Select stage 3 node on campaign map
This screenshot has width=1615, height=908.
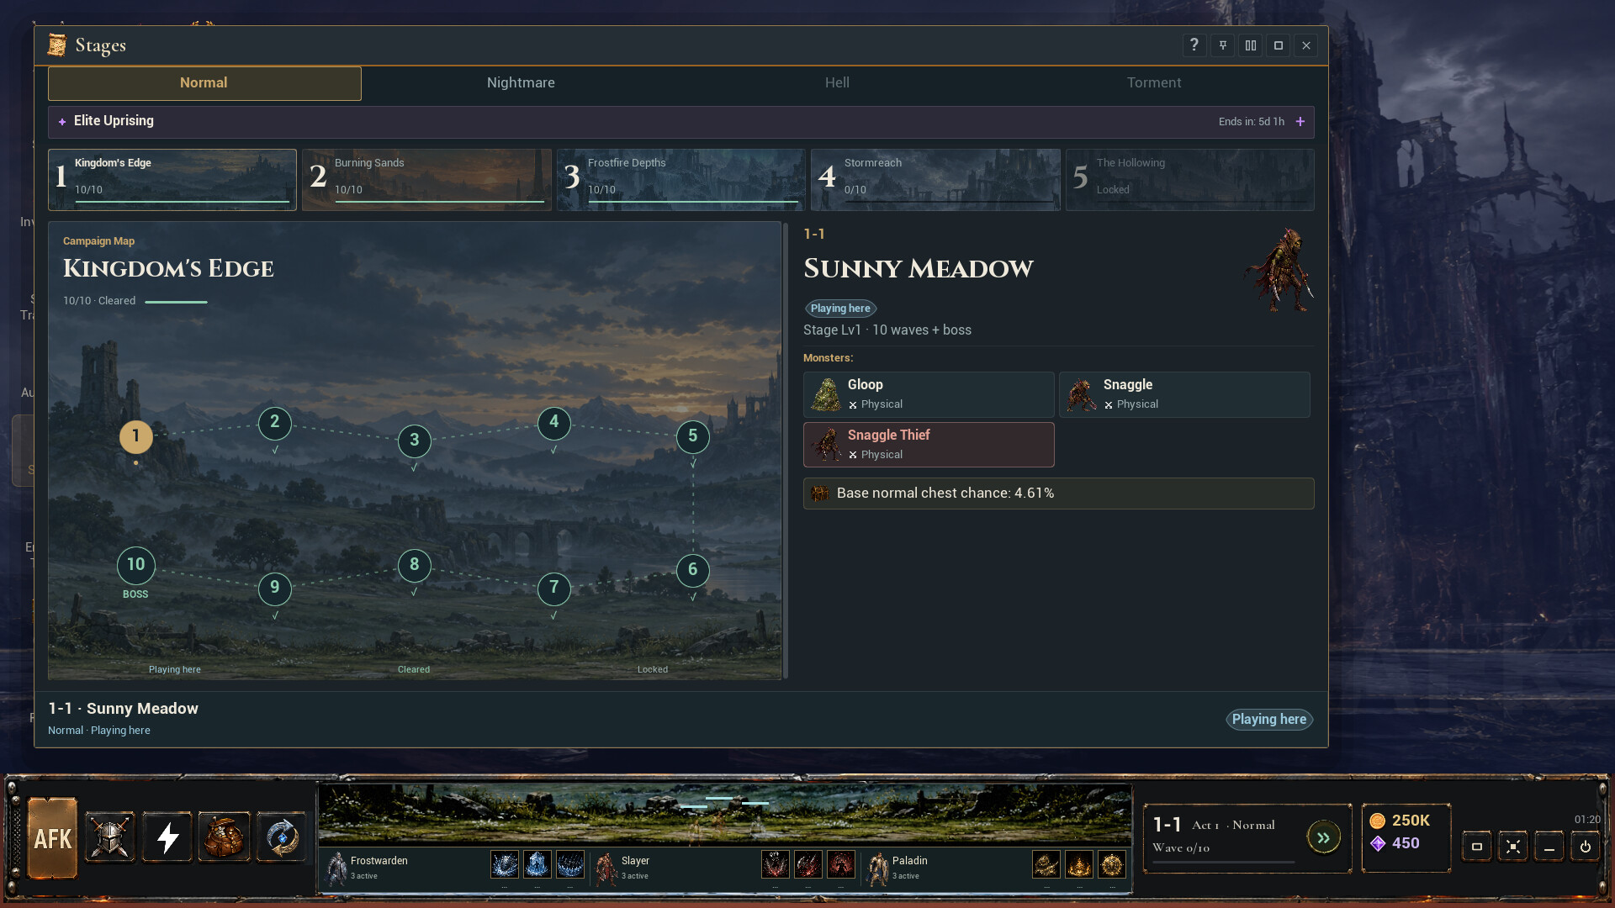click(414, 440)
